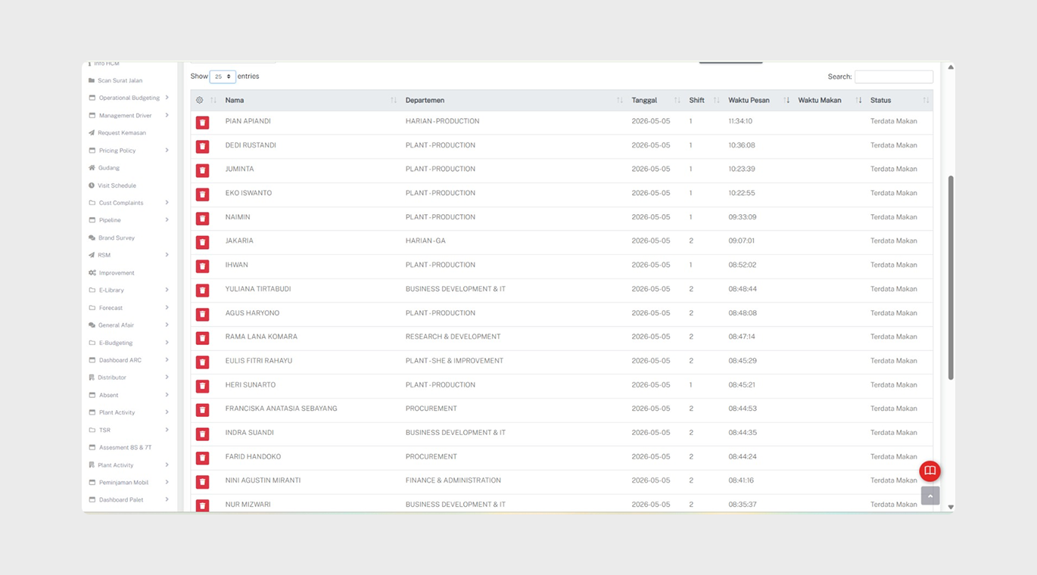Click trash icon for INDRA SUANDI

coord(202,434)
